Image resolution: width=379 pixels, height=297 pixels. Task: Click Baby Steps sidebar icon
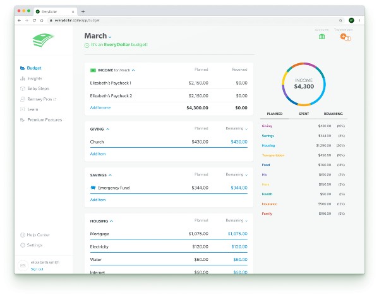23,88
